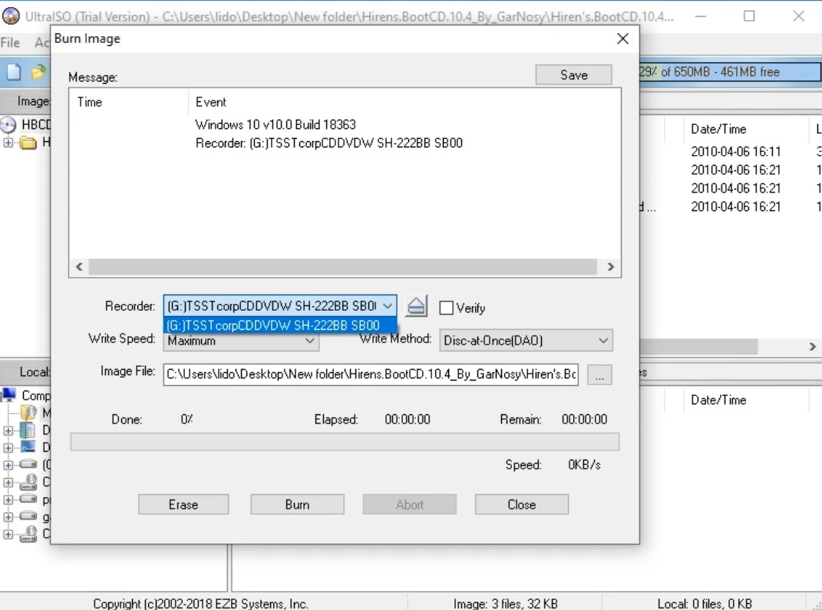Select G: TSSTcorp SH-222BB from dropdown list

tap(280, 325)
